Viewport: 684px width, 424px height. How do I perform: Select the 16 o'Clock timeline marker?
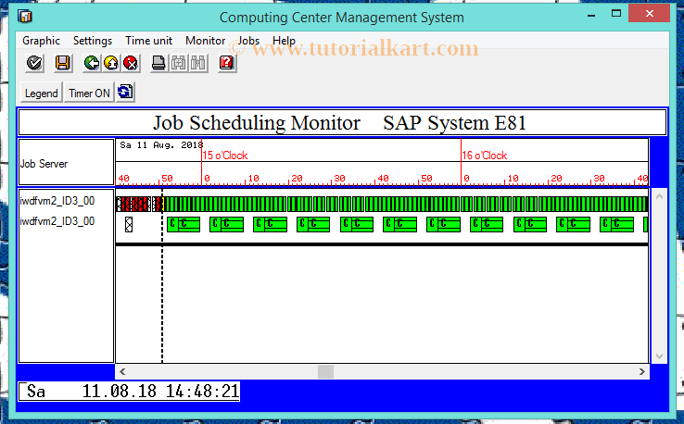pos(485,156)
